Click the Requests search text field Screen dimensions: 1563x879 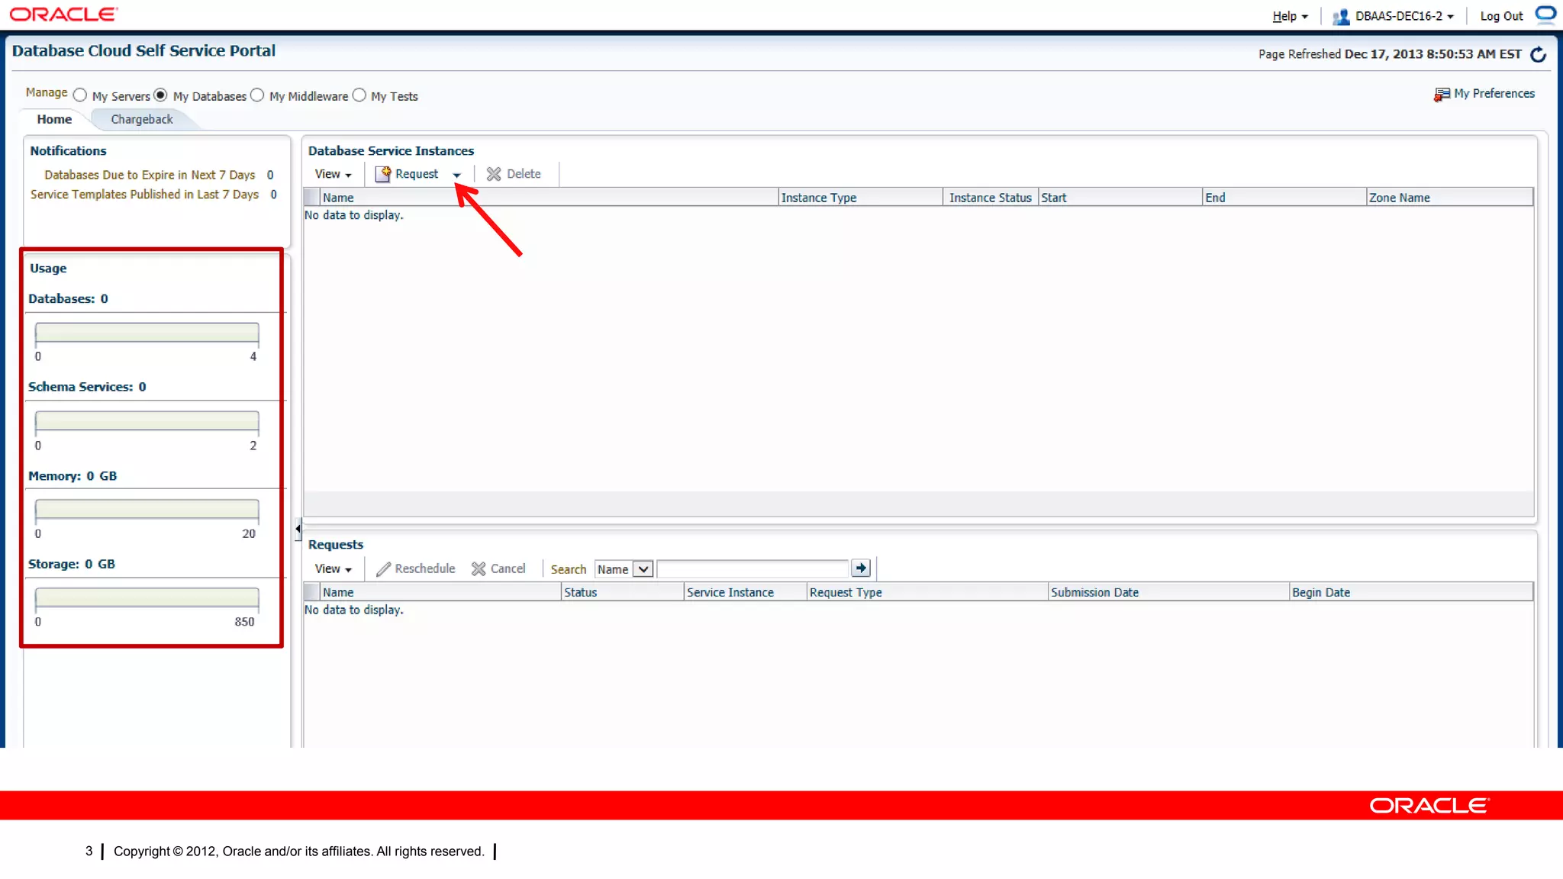pyautogui.click(x=752, y=569)
